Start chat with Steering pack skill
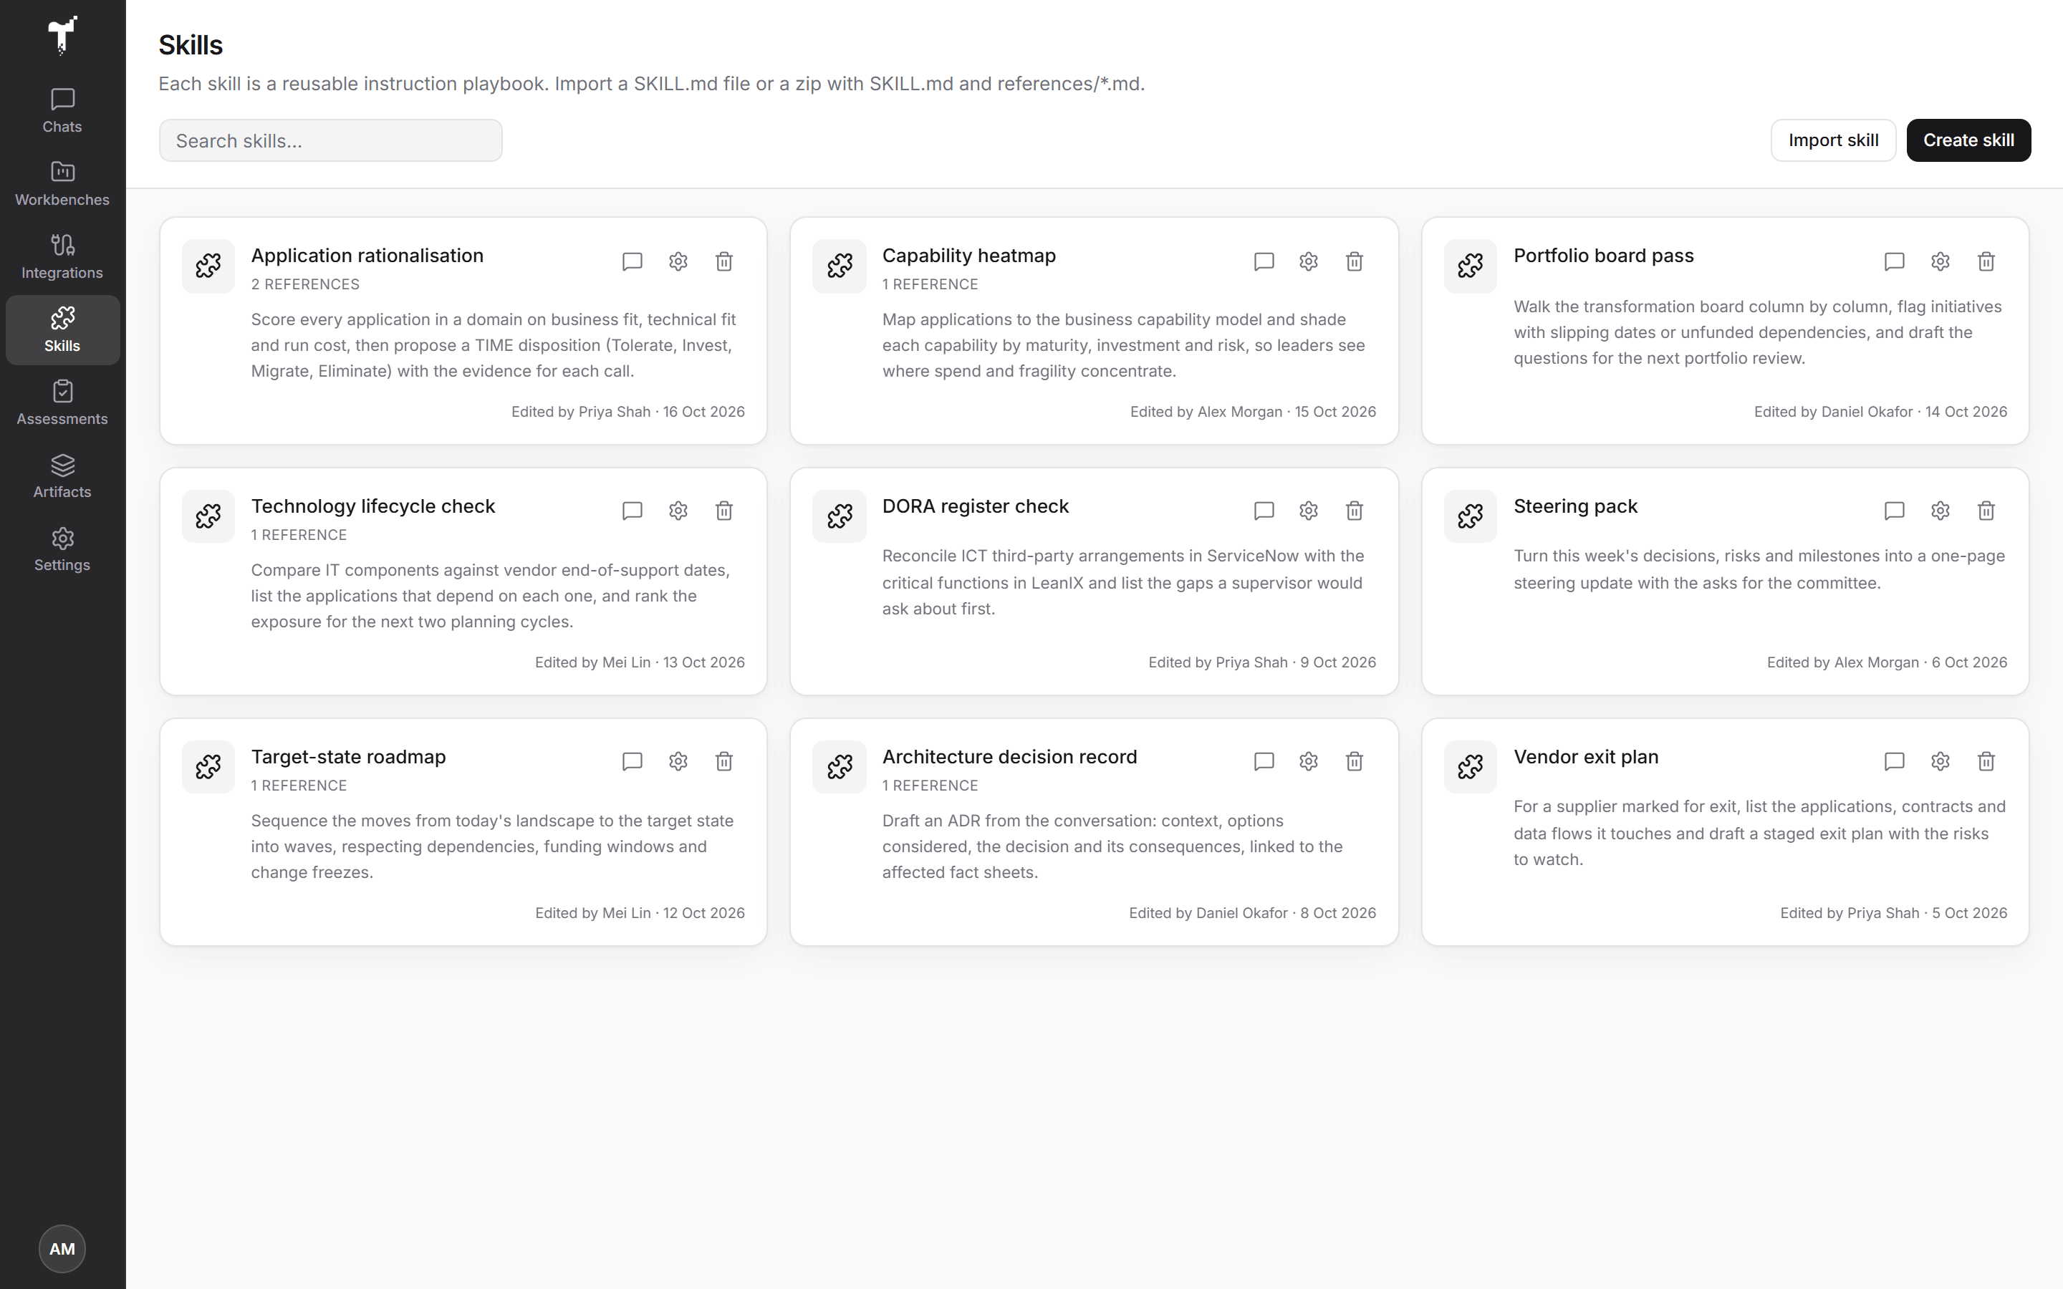 click(1894, 511)
